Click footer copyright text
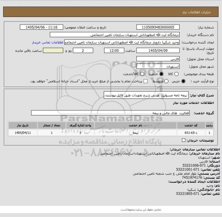 coord(141,210)
